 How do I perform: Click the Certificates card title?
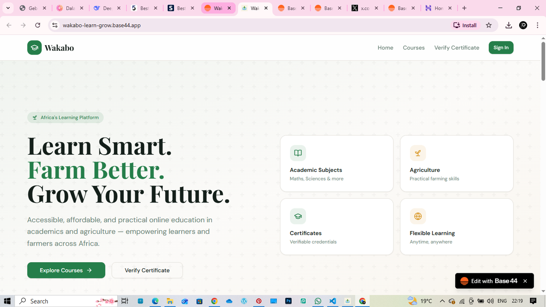pyautogui.click(x=306, y=233)
